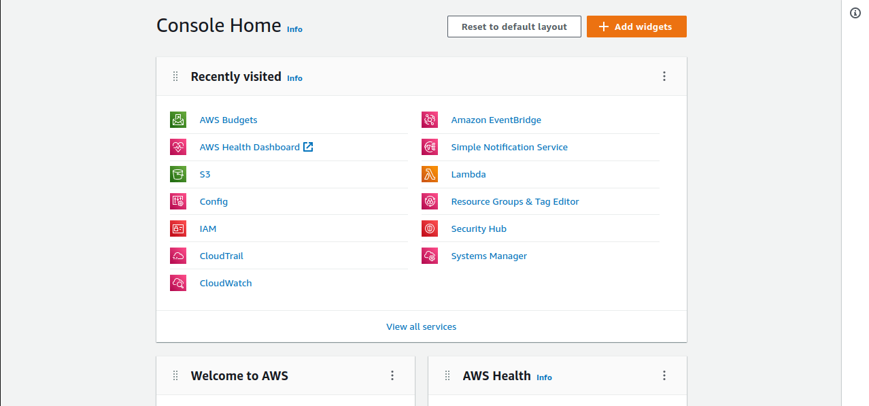Open Resource Groups & Tag Editor link
The height and width of the screenshot is (406, 869).
point(515,201)
